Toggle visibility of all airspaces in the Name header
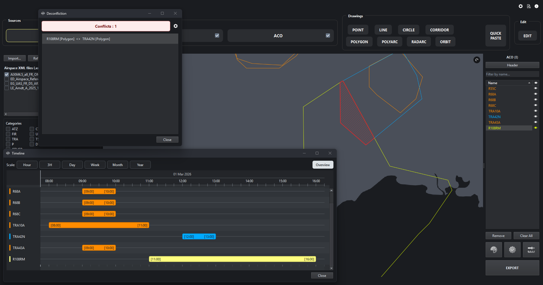Viewport: 543px width, 285px height. (x=536, y=83)
